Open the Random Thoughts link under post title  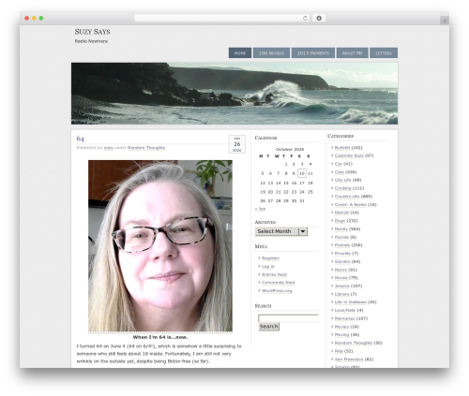point(146,148)
